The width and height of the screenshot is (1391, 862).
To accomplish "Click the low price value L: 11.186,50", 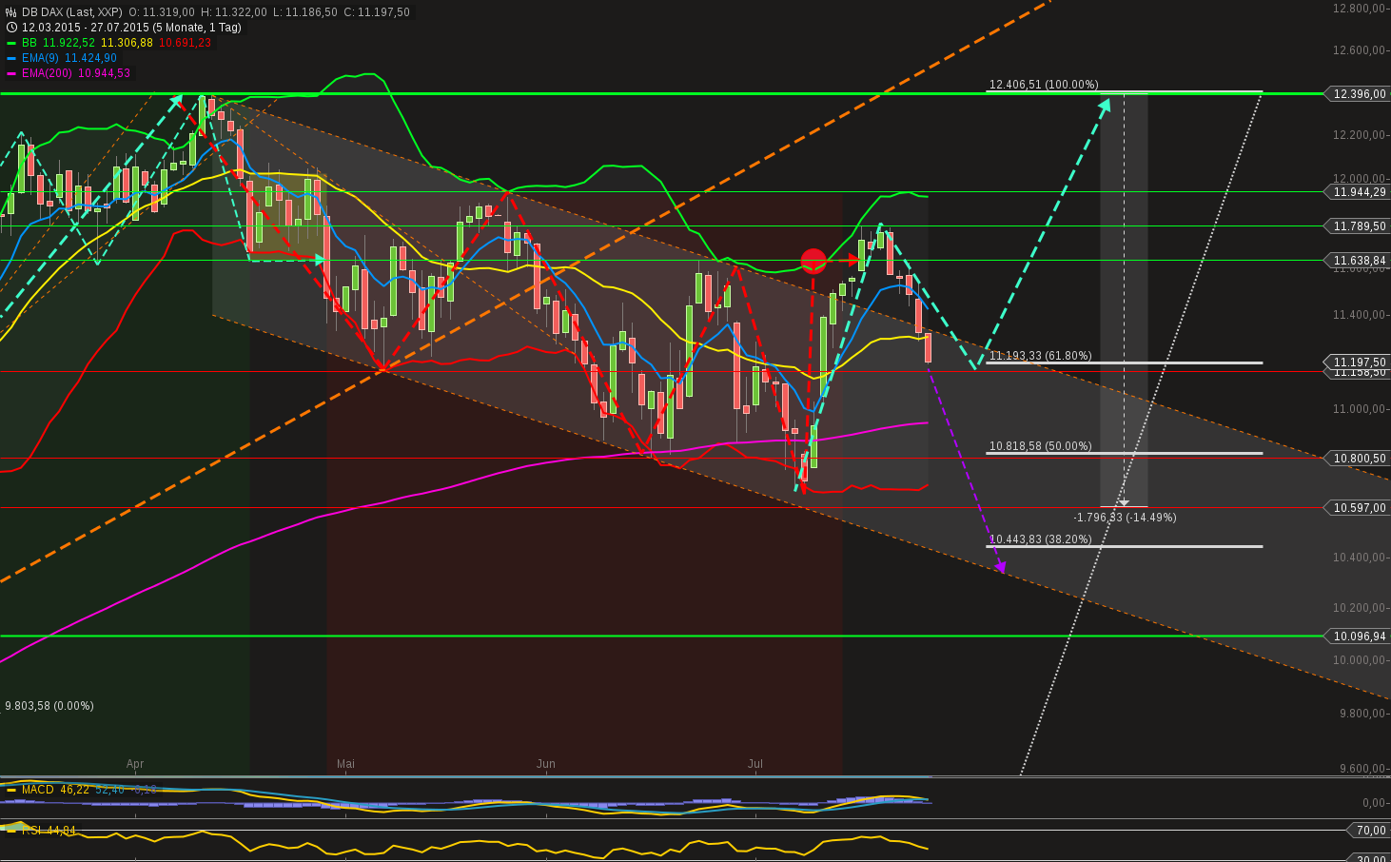I will coord(304,12).
